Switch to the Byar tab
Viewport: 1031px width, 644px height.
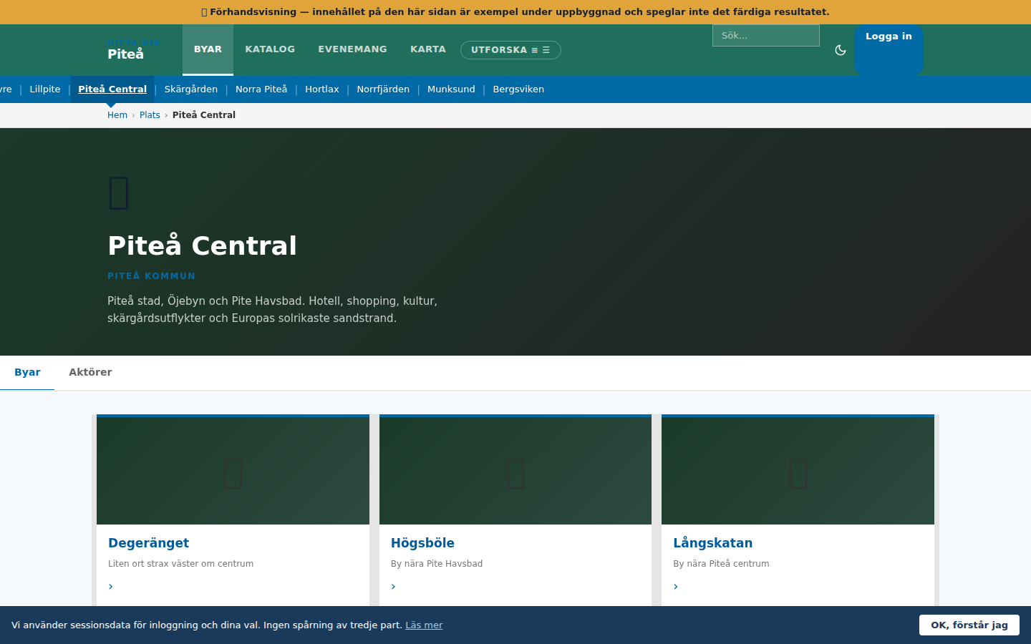(27, 373)
